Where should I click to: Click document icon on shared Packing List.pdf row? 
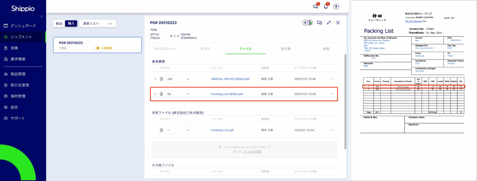click(162, 130)
